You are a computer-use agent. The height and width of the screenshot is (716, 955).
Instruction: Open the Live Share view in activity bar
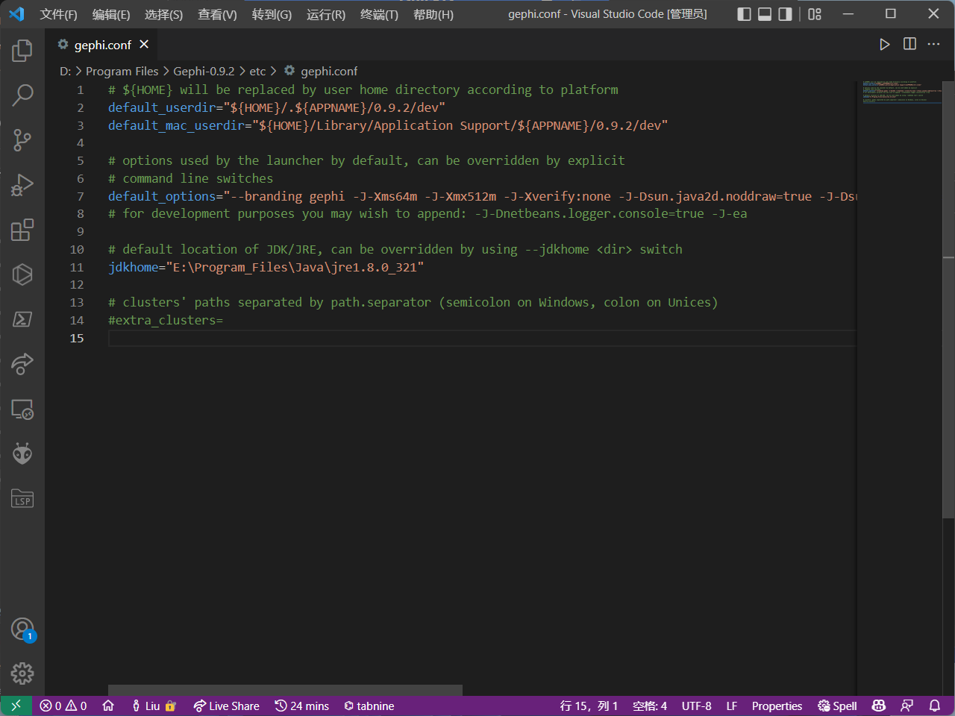click(x=22, y=364)
